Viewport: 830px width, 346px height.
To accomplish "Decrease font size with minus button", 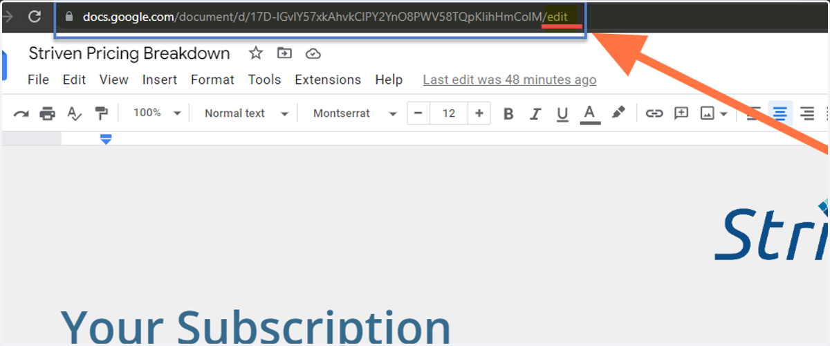I will [418, 113].
